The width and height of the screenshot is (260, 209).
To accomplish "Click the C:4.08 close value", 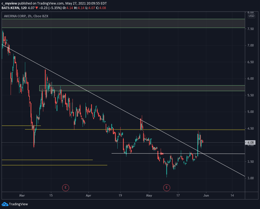I will (x=101, y=8).
